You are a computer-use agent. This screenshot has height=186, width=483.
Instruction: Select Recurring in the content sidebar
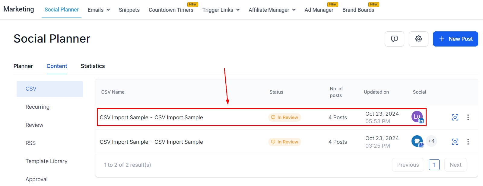point(37,107)
